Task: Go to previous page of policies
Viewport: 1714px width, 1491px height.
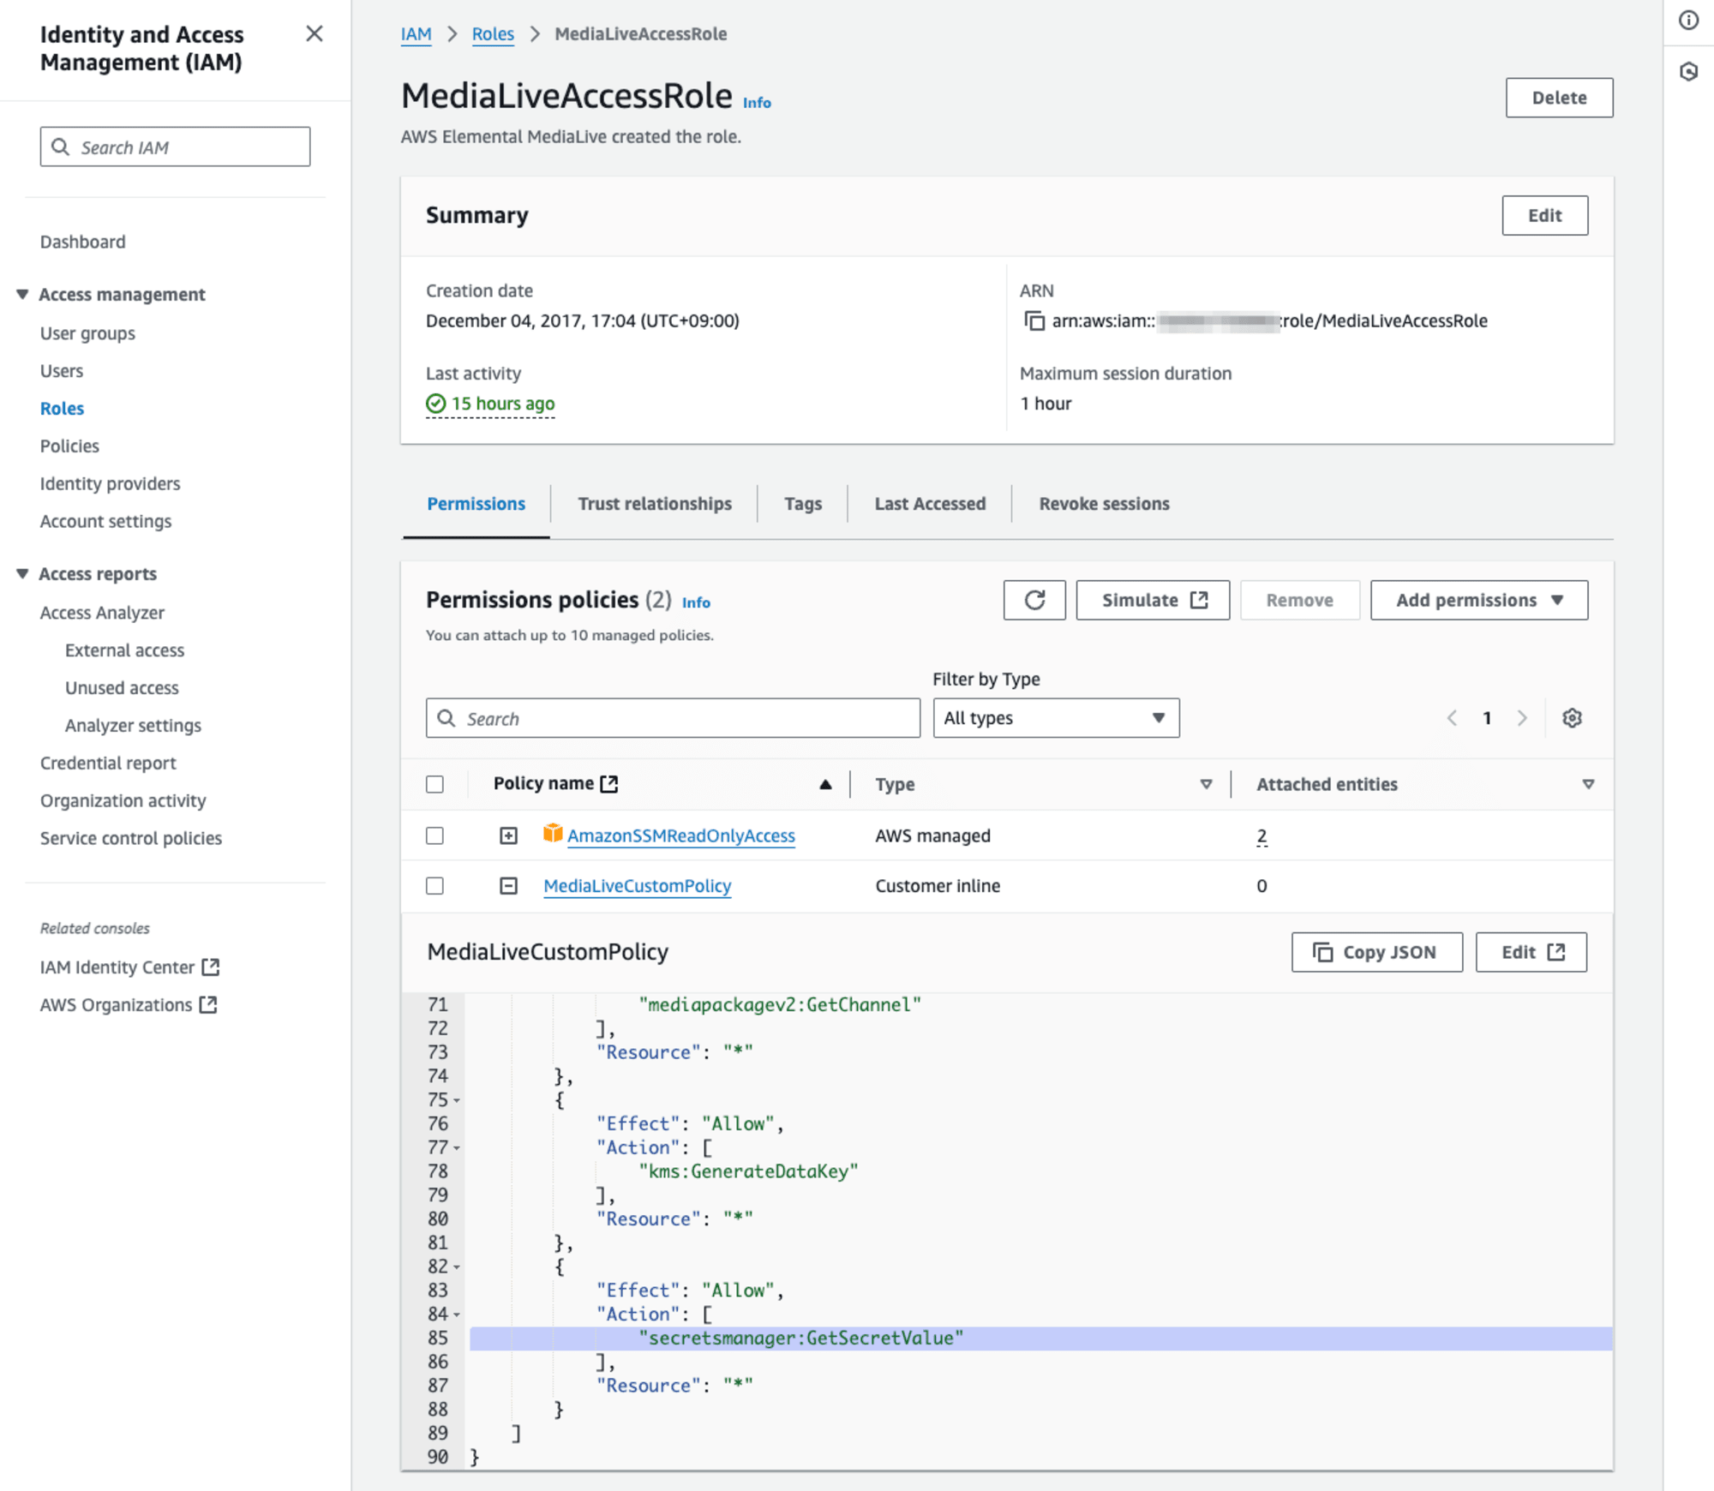Action: click(1452, 718)
